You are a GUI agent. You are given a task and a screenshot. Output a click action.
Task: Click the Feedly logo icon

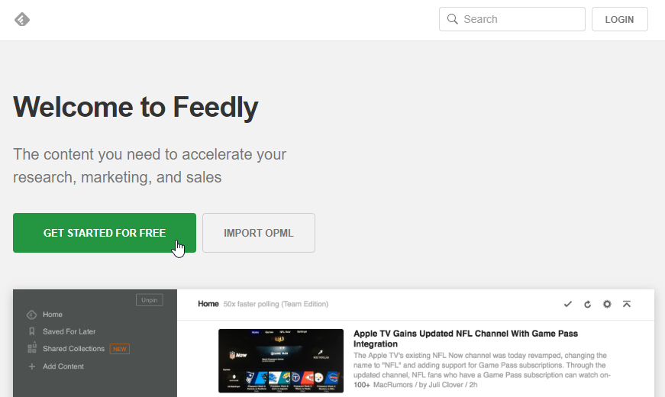(x=22, y=19)
